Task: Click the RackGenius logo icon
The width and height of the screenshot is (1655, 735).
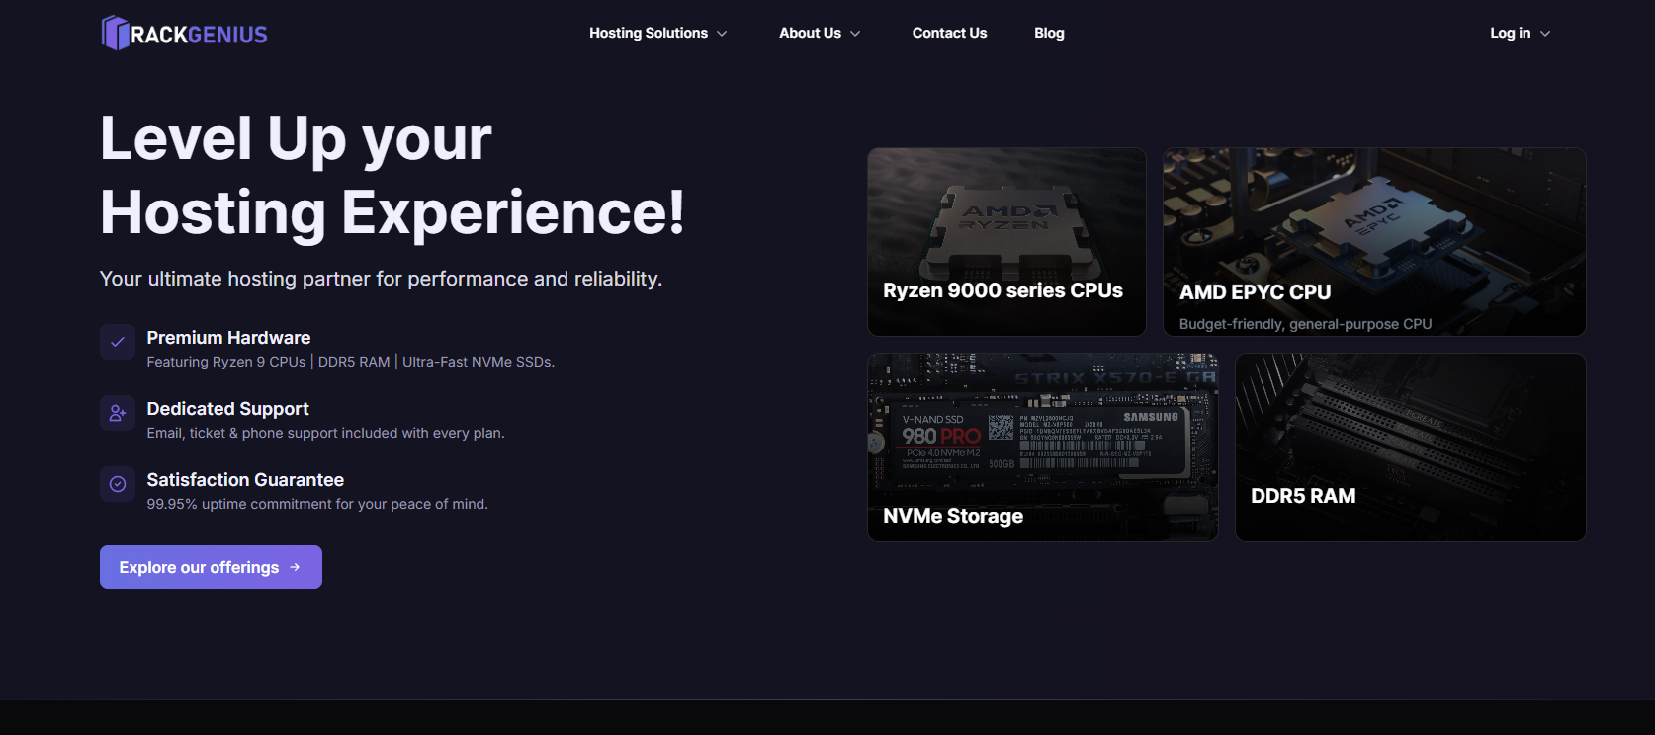Action: point(116,33)
